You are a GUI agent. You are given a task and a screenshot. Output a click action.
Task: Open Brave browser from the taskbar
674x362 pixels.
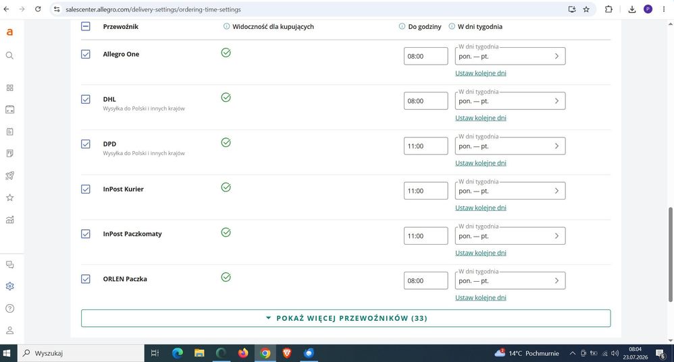287,353
